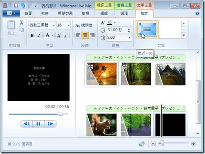205x154 pixels.
Task: Open the 視覺效果 ribbon tab
Action: pyautogui.click(x=65, y=13)
